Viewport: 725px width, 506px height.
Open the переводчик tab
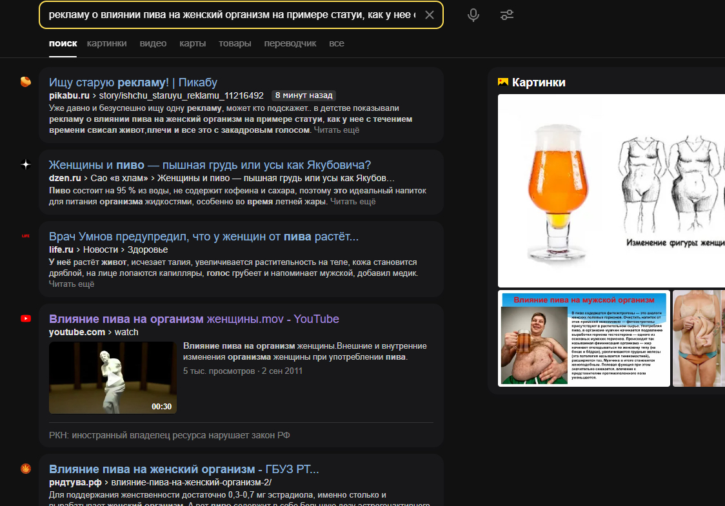(290, 43)
